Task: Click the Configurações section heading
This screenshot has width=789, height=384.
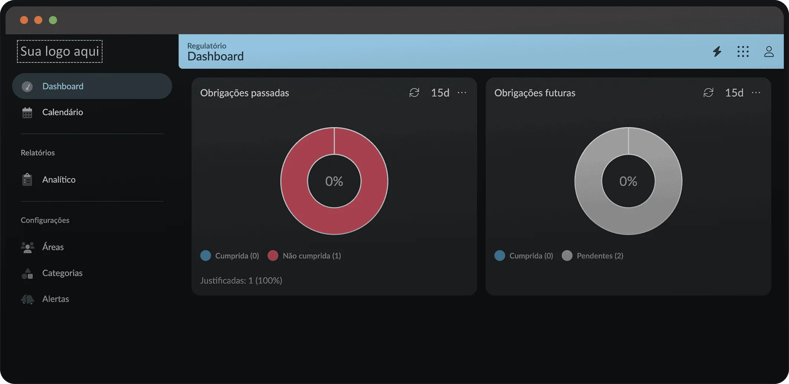Action: (x=45, y=220)
